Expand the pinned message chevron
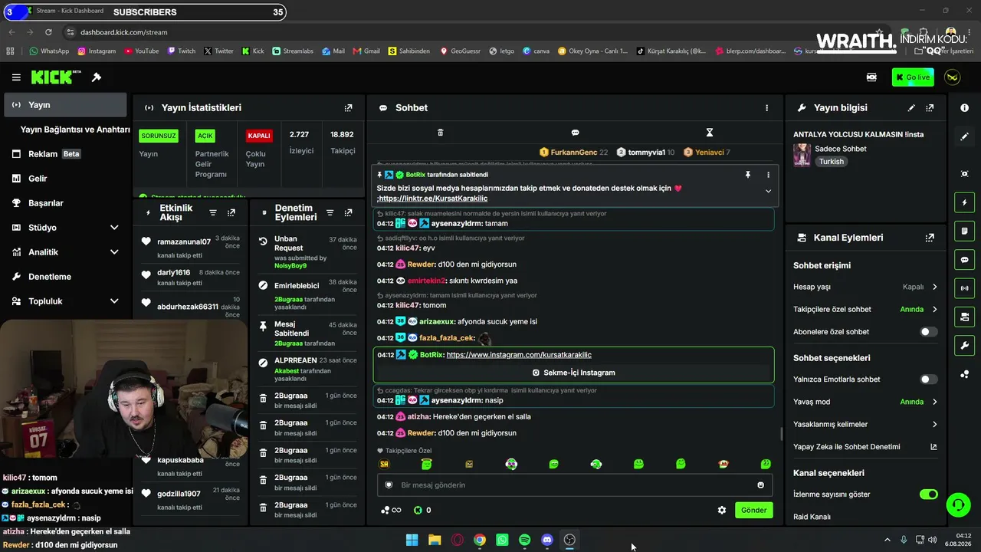Viewport: 981px width, 552px height. (x=768, y=191)
